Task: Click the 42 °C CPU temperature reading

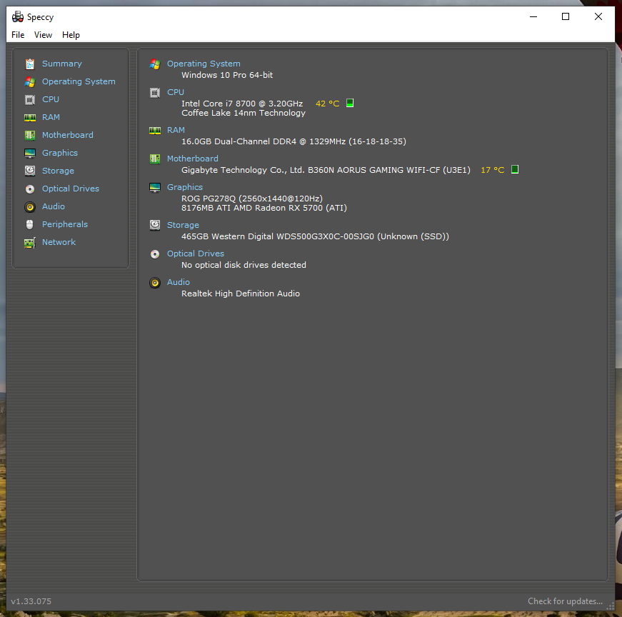Action: [x=327, y=104]
